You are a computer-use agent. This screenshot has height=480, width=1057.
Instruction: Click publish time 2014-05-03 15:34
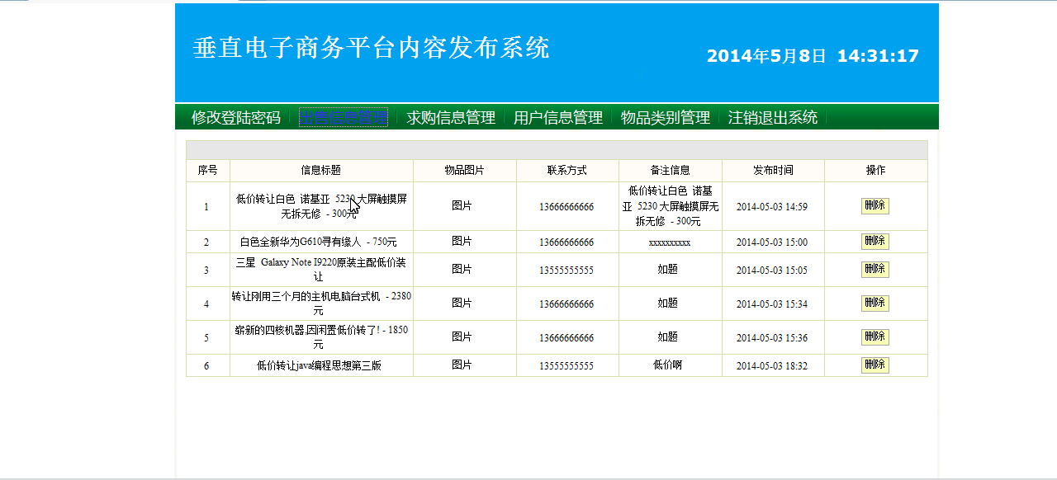(772, 304)
